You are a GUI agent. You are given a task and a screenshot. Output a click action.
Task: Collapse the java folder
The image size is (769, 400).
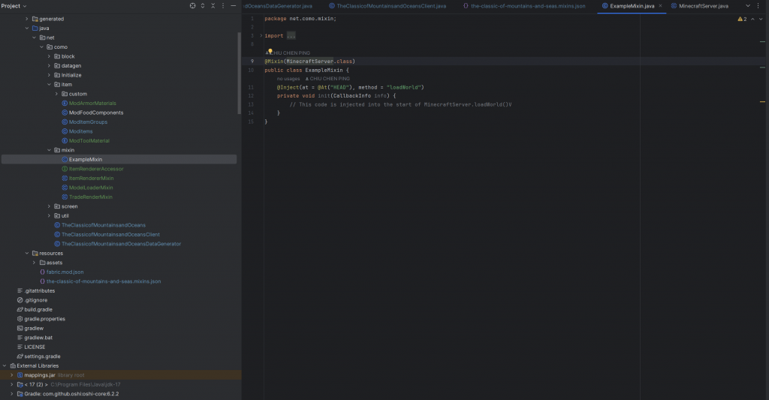click(x=27, y=29)
